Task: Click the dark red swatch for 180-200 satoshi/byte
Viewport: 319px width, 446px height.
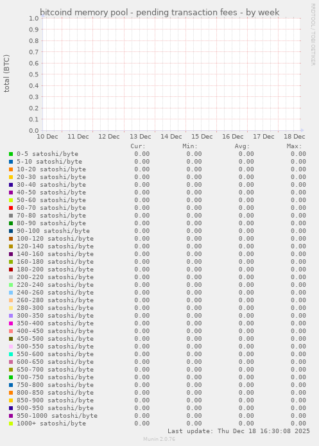Action: pyautogui.click(x=11, y=270)
